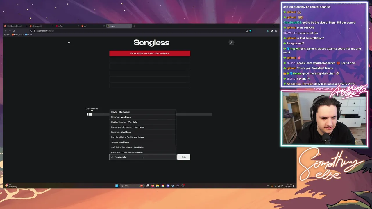The height and width of the screenshot is (209, 372).
Task: Click the suggestions list scrollbar
Action: click(x=176, y=128)
